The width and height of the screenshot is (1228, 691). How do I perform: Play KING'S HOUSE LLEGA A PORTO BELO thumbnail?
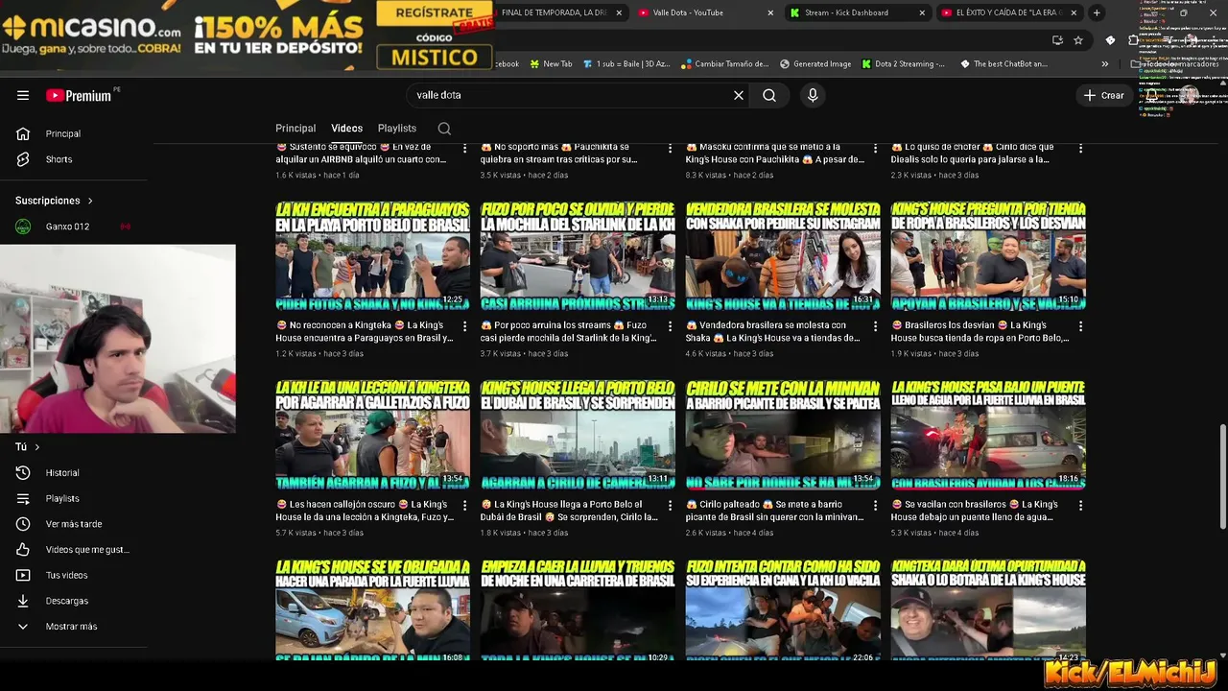[578, 435]
